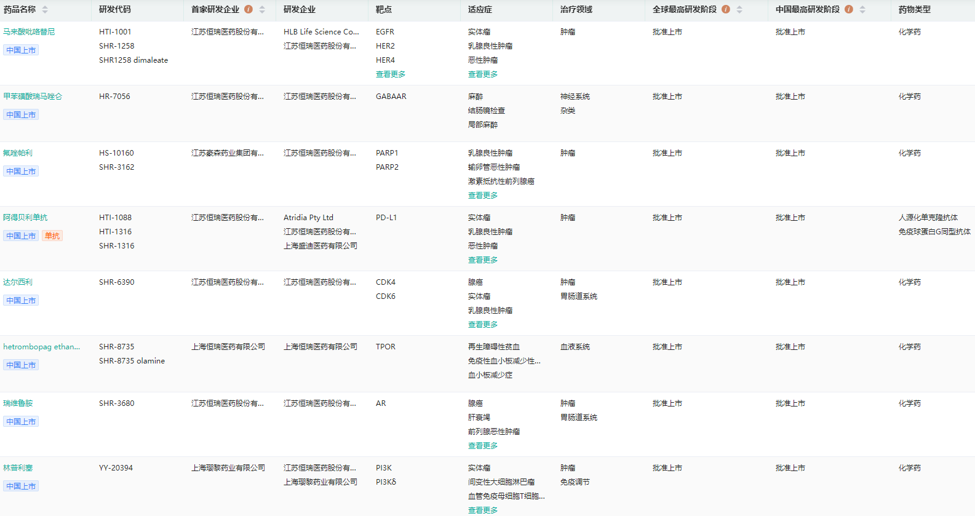Screen dimensions: 975x516
Task: Click the 研发代码 column header
Action: (x=115, y=10)
